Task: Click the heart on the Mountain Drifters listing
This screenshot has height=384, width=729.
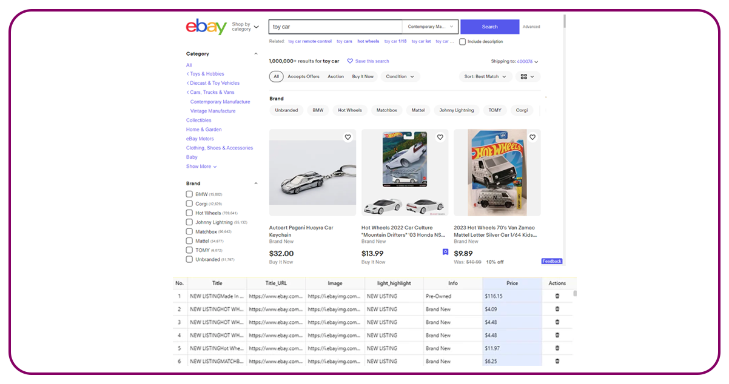Action: (440, 137)
